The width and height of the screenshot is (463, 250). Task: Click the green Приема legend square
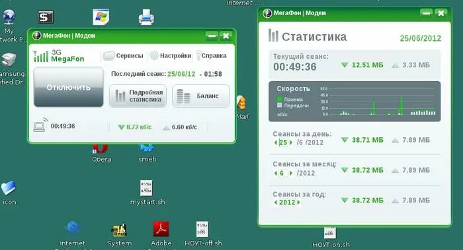click(x=279, y=99)
